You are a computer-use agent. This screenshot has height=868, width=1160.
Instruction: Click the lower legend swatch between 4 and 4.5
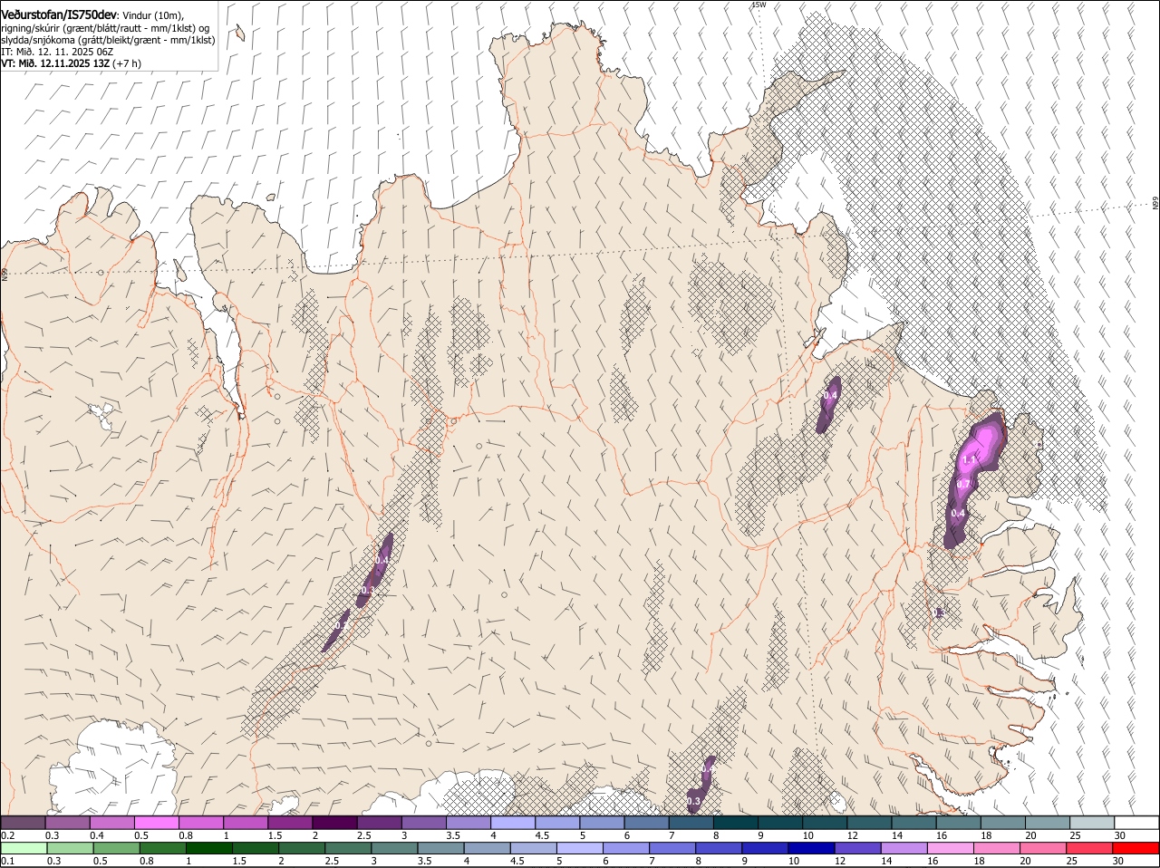tap(487, 848)
